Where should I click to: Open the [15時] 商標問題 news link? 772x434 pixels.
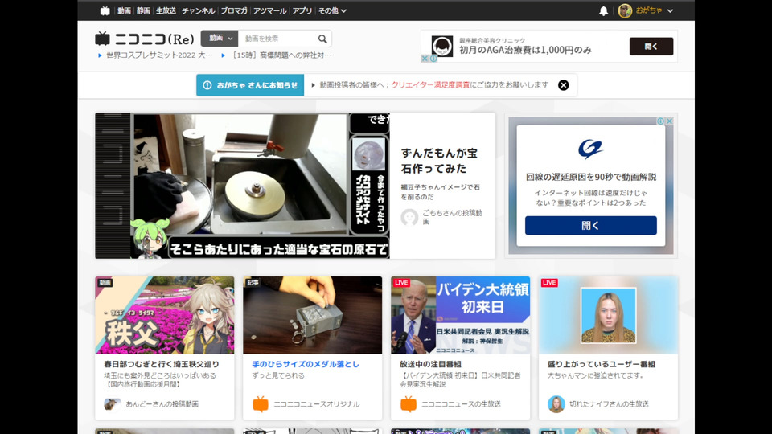pyautogui.click(x=281, y=55)
